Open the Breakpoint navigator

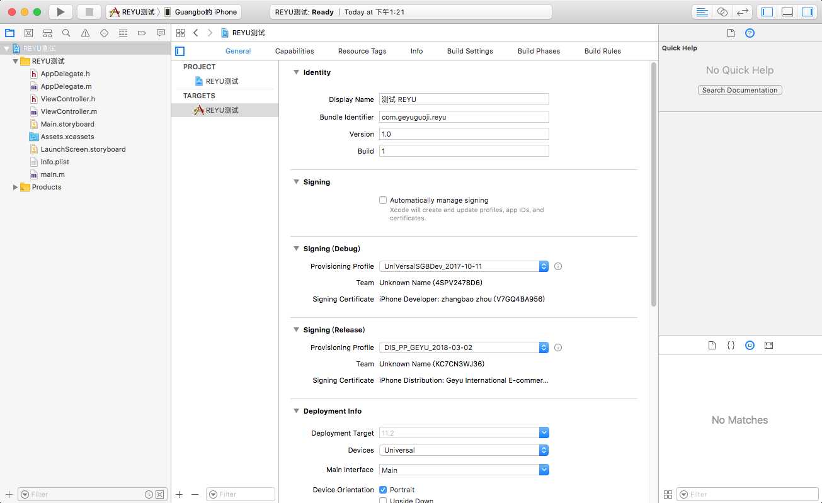(x=142, y=33)
